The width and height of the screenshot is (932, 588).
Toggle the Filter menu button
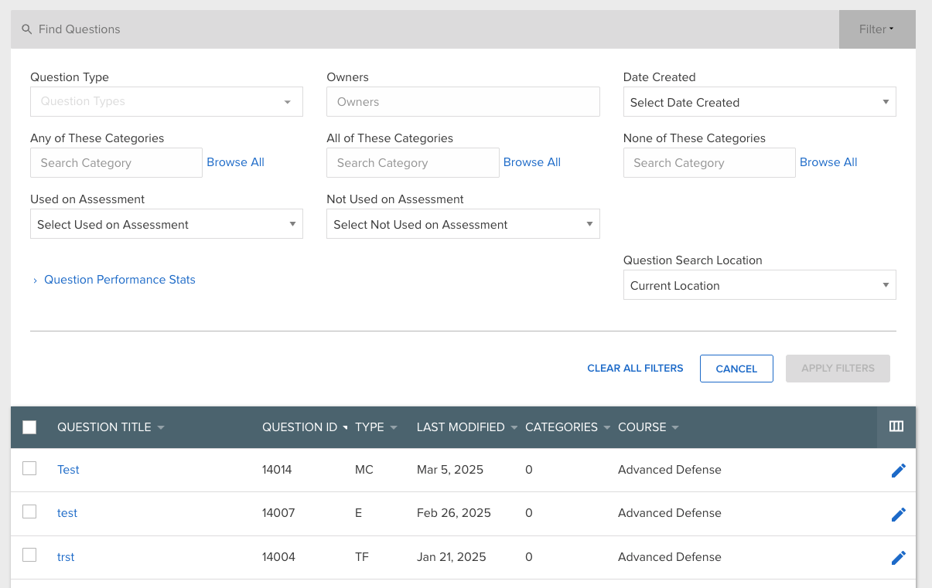coord(877,29)
